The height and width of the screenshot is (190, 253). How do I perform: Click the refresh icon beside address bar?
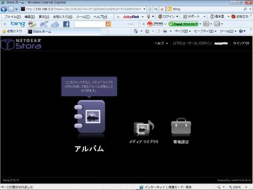pos(156,9)
